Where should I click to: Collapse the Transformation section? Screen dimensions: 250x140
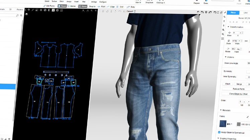(229, 27)
